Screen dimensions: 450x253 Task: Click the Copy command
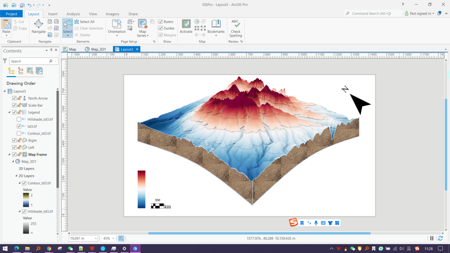pyautogui.click(x=20, y=28)
